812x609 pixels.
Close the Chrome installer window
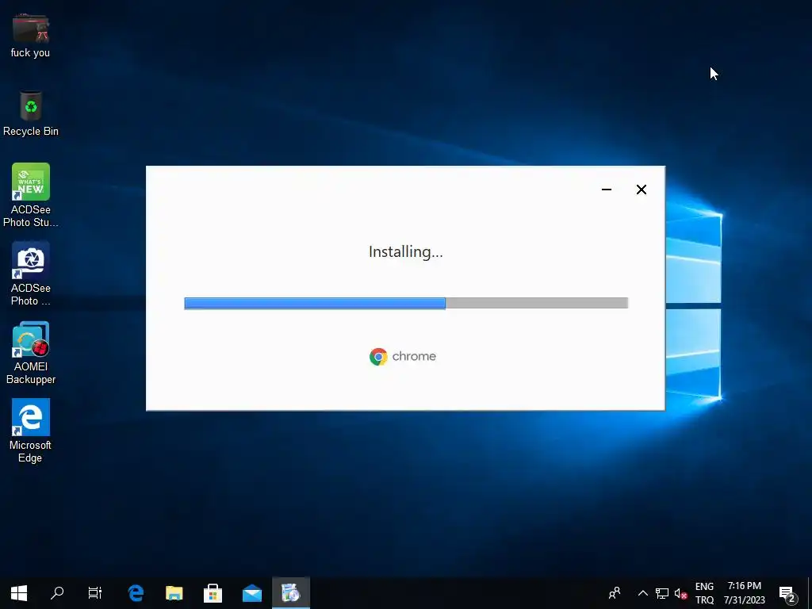pyautogui.click(x=641, y=190)
